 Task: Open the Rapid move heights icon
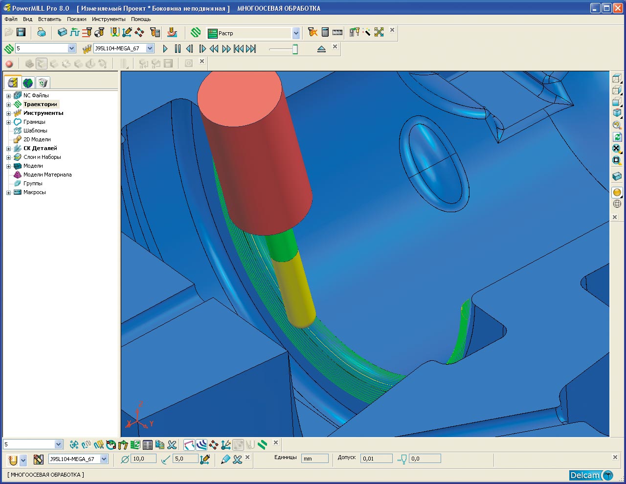[x=74, y=32]
